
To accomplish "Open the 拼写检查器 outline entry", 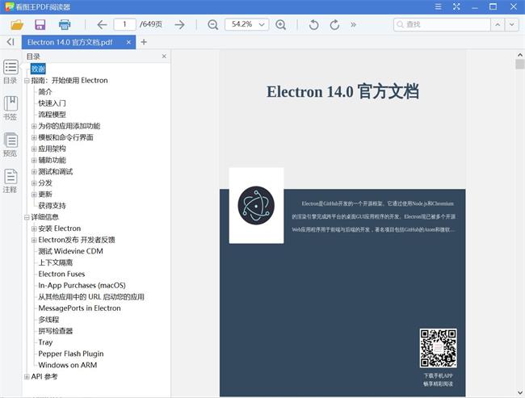I will (55, 331).
